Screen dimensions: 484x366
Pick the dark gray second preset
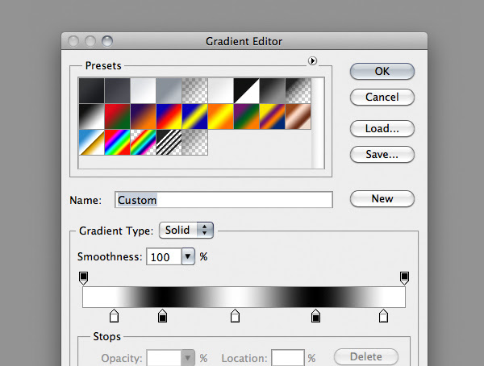(x=117, y=91)
